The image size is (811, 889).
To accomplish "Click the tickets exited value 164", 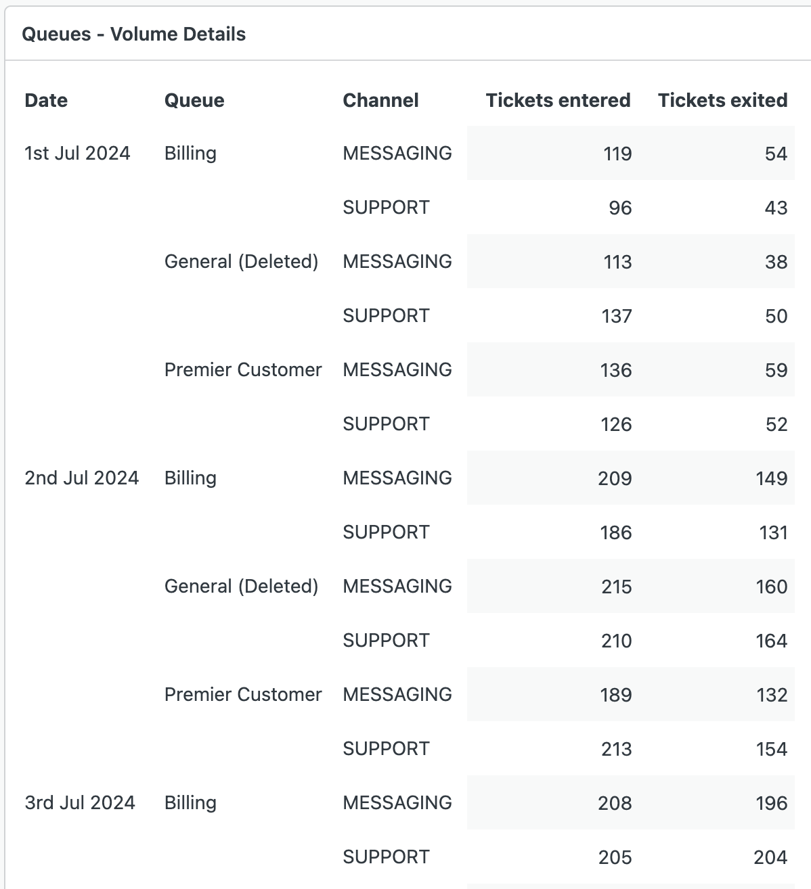I will point(771,641).
